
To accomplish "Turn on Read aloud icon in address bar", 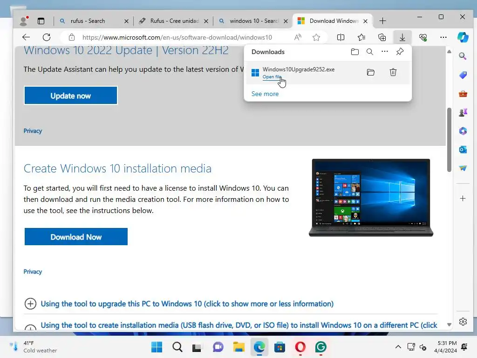I will [298, 37].
